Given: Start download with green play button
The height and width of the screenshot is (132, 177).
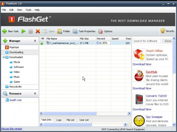Looking at the screenshot, I should (x=23, y=31).
